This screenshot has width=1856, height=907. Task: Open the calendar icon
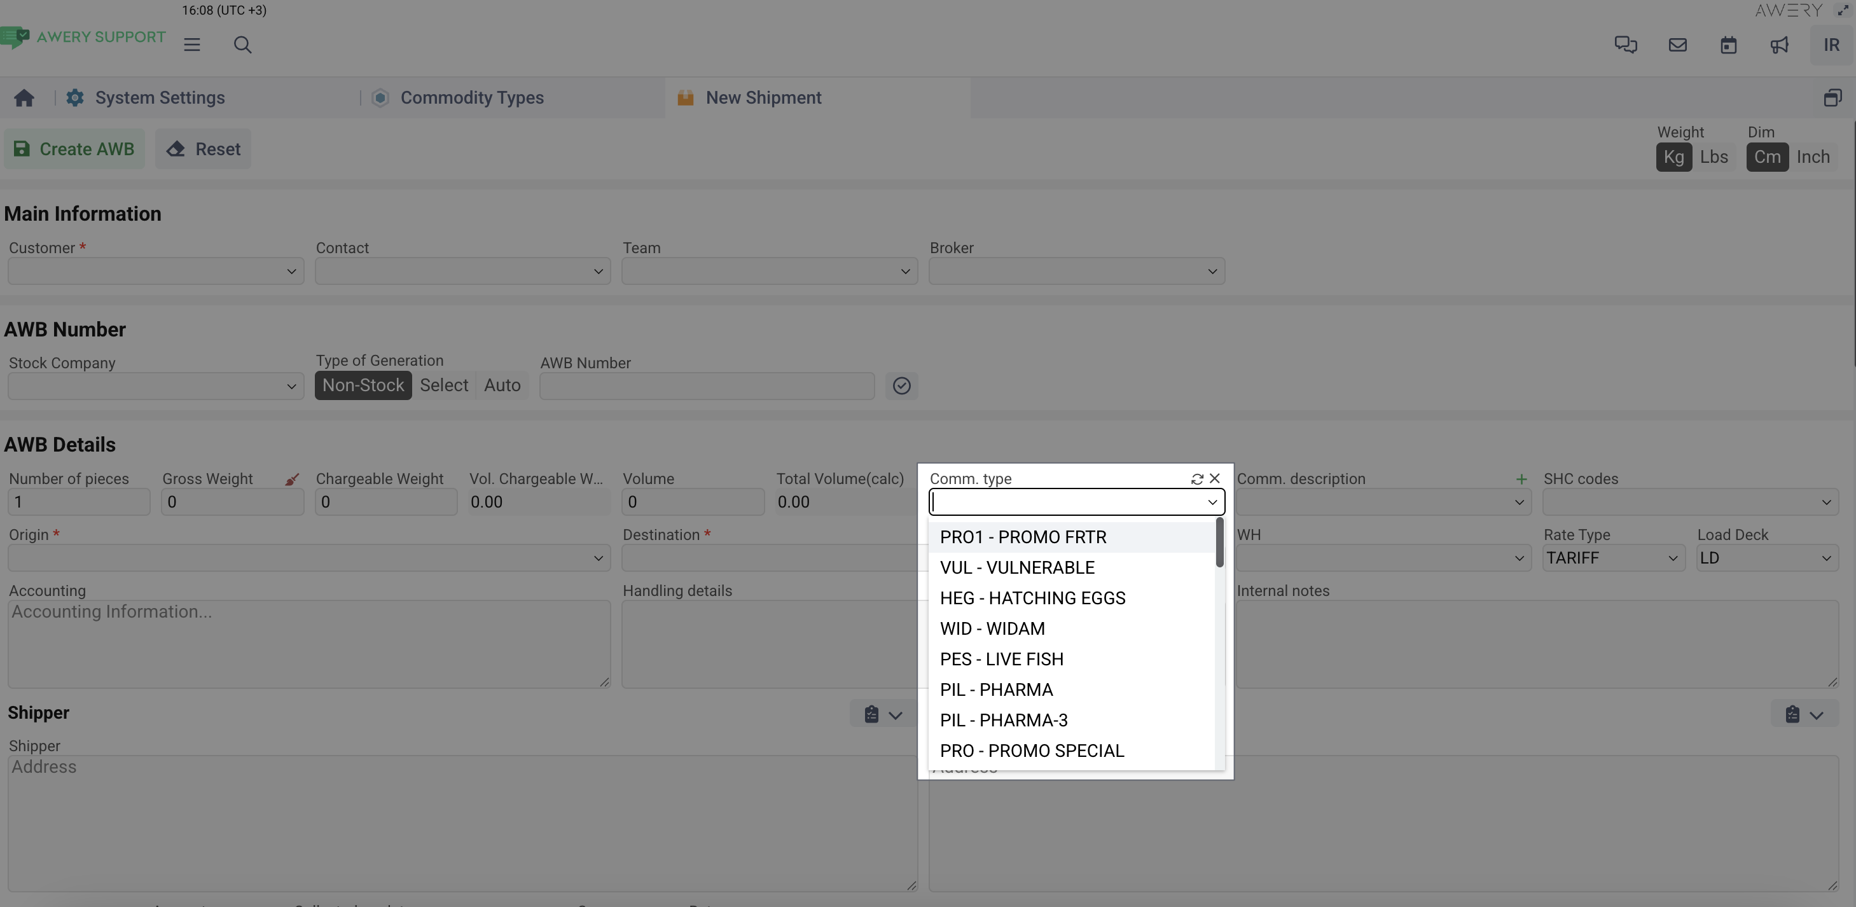1729,45
